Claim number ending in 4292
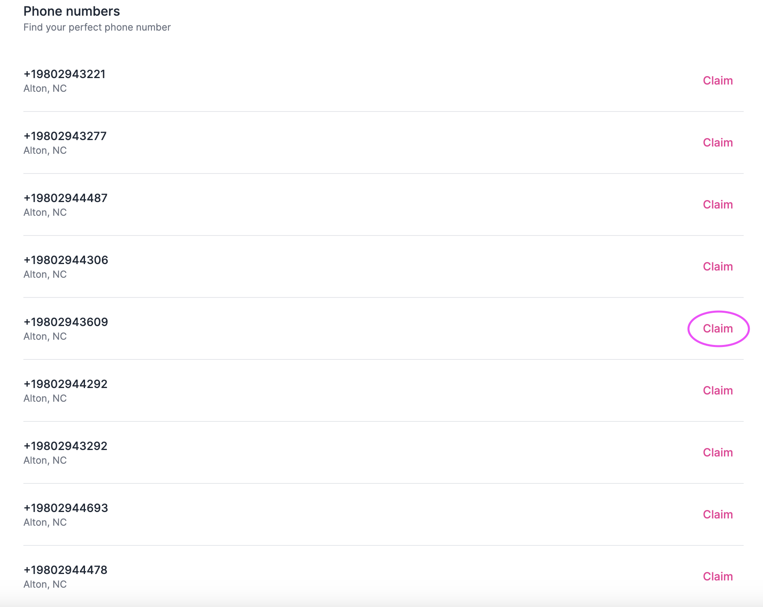This screenshot has width=763, height=607. click(717, 390)
